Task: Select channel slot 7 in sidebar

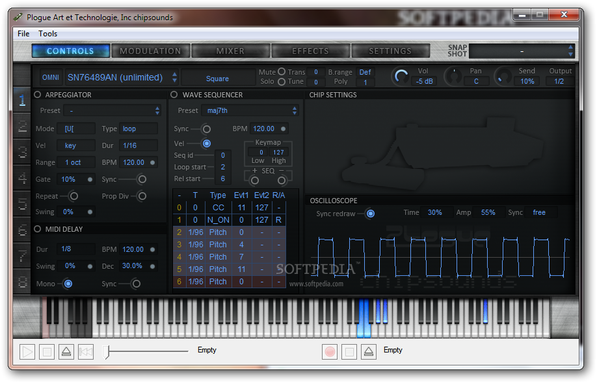Action: (22, 256)
